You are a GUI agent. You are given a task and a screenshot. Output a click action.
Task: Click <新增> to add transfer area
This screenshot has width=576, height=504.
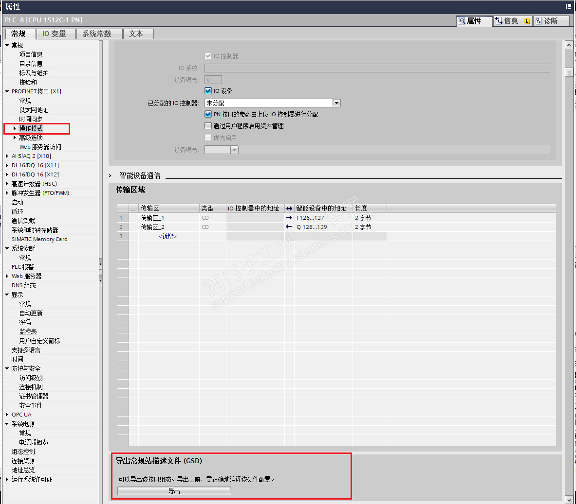click(167, 236)
